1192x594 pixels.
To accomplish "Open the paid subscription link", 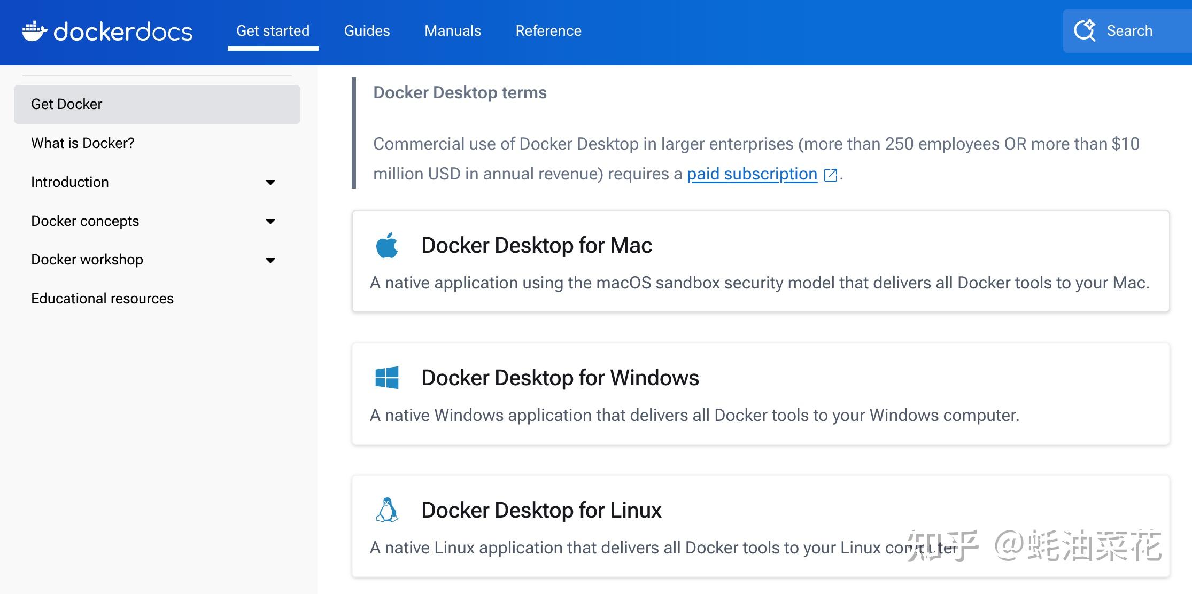I will (x=752, y=174).
